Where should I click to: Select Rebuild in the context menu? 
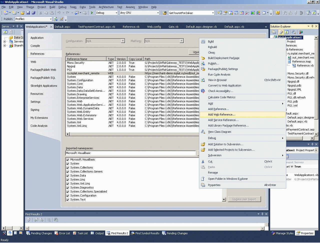click(242, 47)
